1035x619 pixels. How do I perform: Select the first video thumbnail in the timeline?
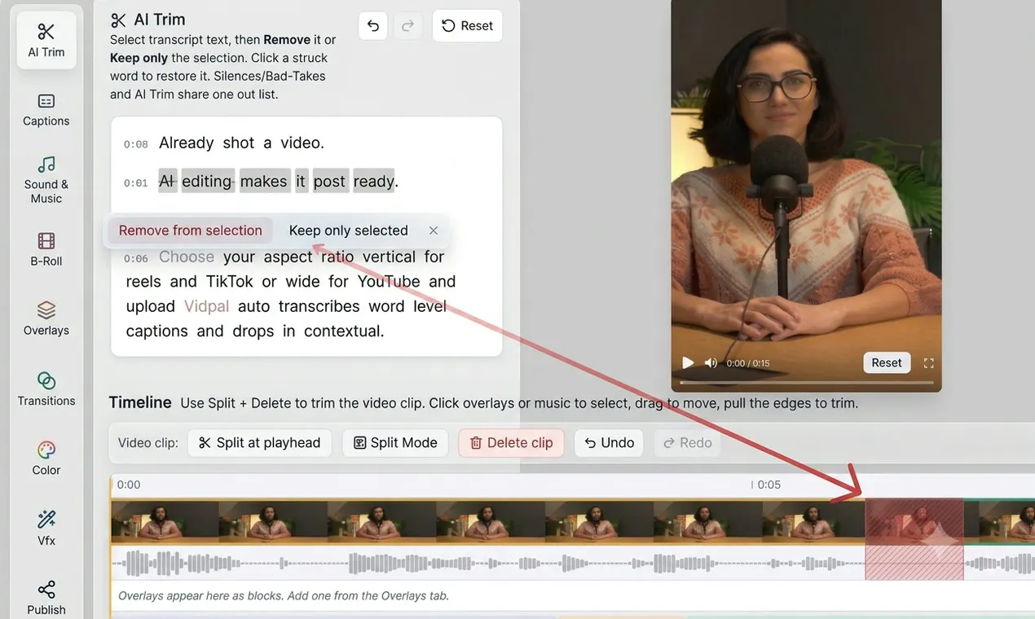[165, 521]
